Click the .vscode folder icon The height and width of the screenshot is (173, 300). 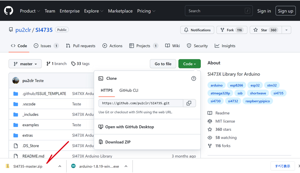coord(16,104)
